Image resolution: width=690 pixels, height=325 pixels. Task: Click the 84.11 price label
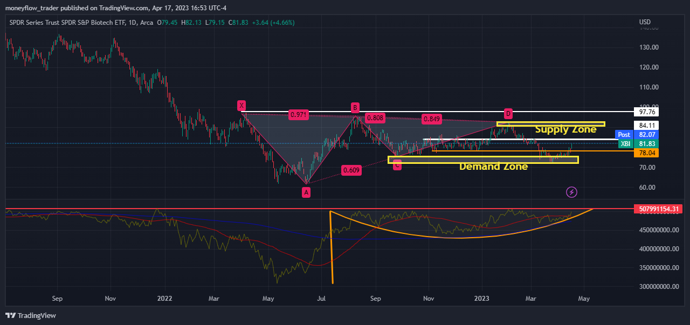tap(647, 125)
